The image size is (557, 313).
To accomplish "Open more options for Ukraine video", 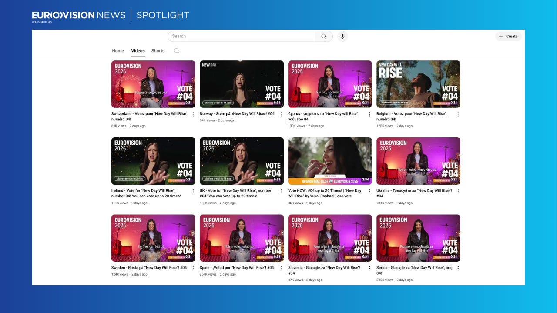I will pyautogui.click(x=458, y=191).
